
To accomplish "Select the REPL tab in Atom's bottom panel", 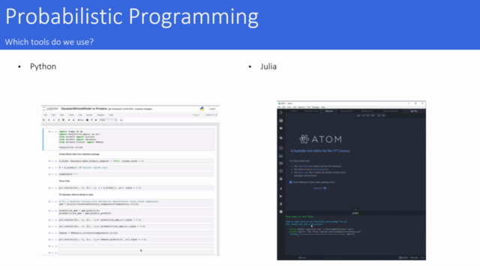I will coord(355,213).
